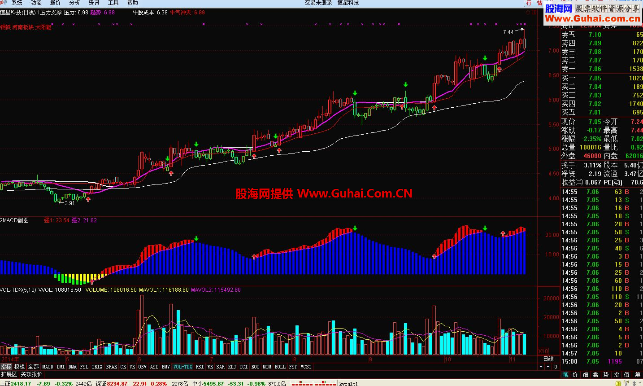
Task: Switch sub-chart to BOLL indicator
Action: [280, 367]
